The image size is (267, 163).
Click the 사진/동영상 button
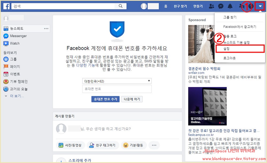pyautogui.click(x=70, y=145)
